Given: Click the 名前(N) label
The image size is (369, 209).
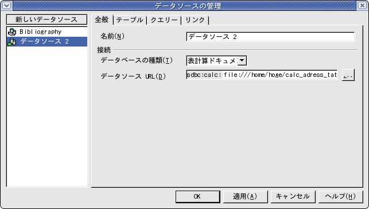Looking at the screenshot, I should pos(112,37).
